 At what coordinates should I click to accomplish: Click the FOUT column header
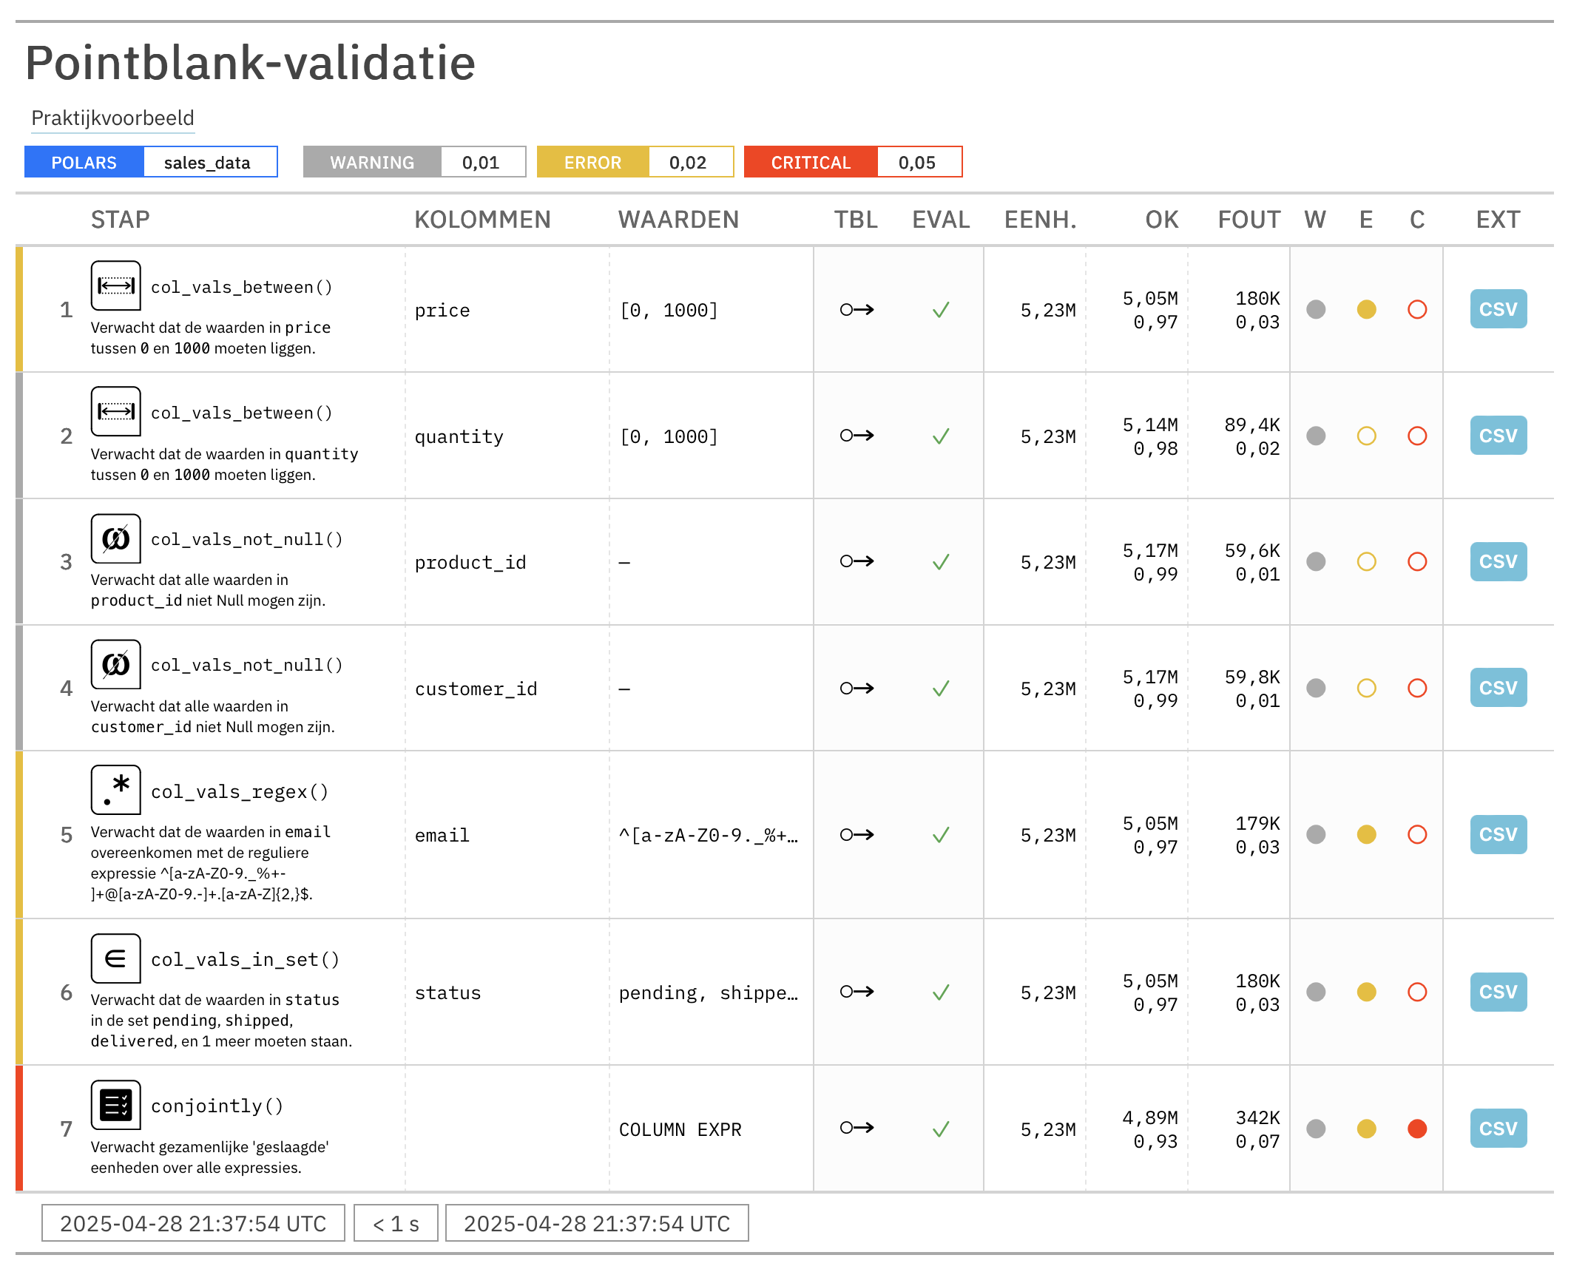(x=1249, y=220)
